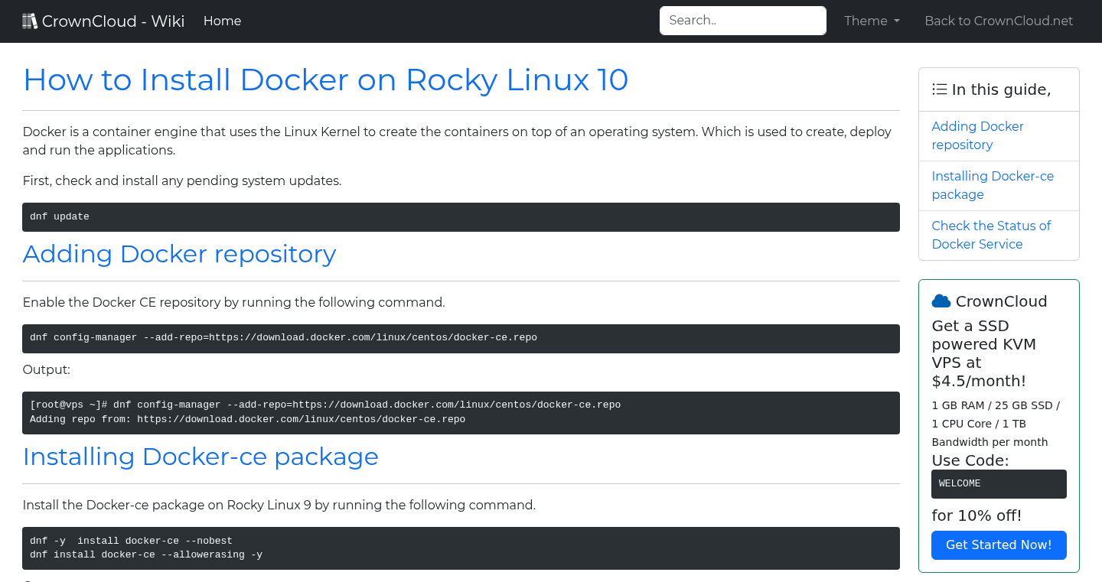Open "Check the Status of Docker Service" link

(x=991, y=235)
